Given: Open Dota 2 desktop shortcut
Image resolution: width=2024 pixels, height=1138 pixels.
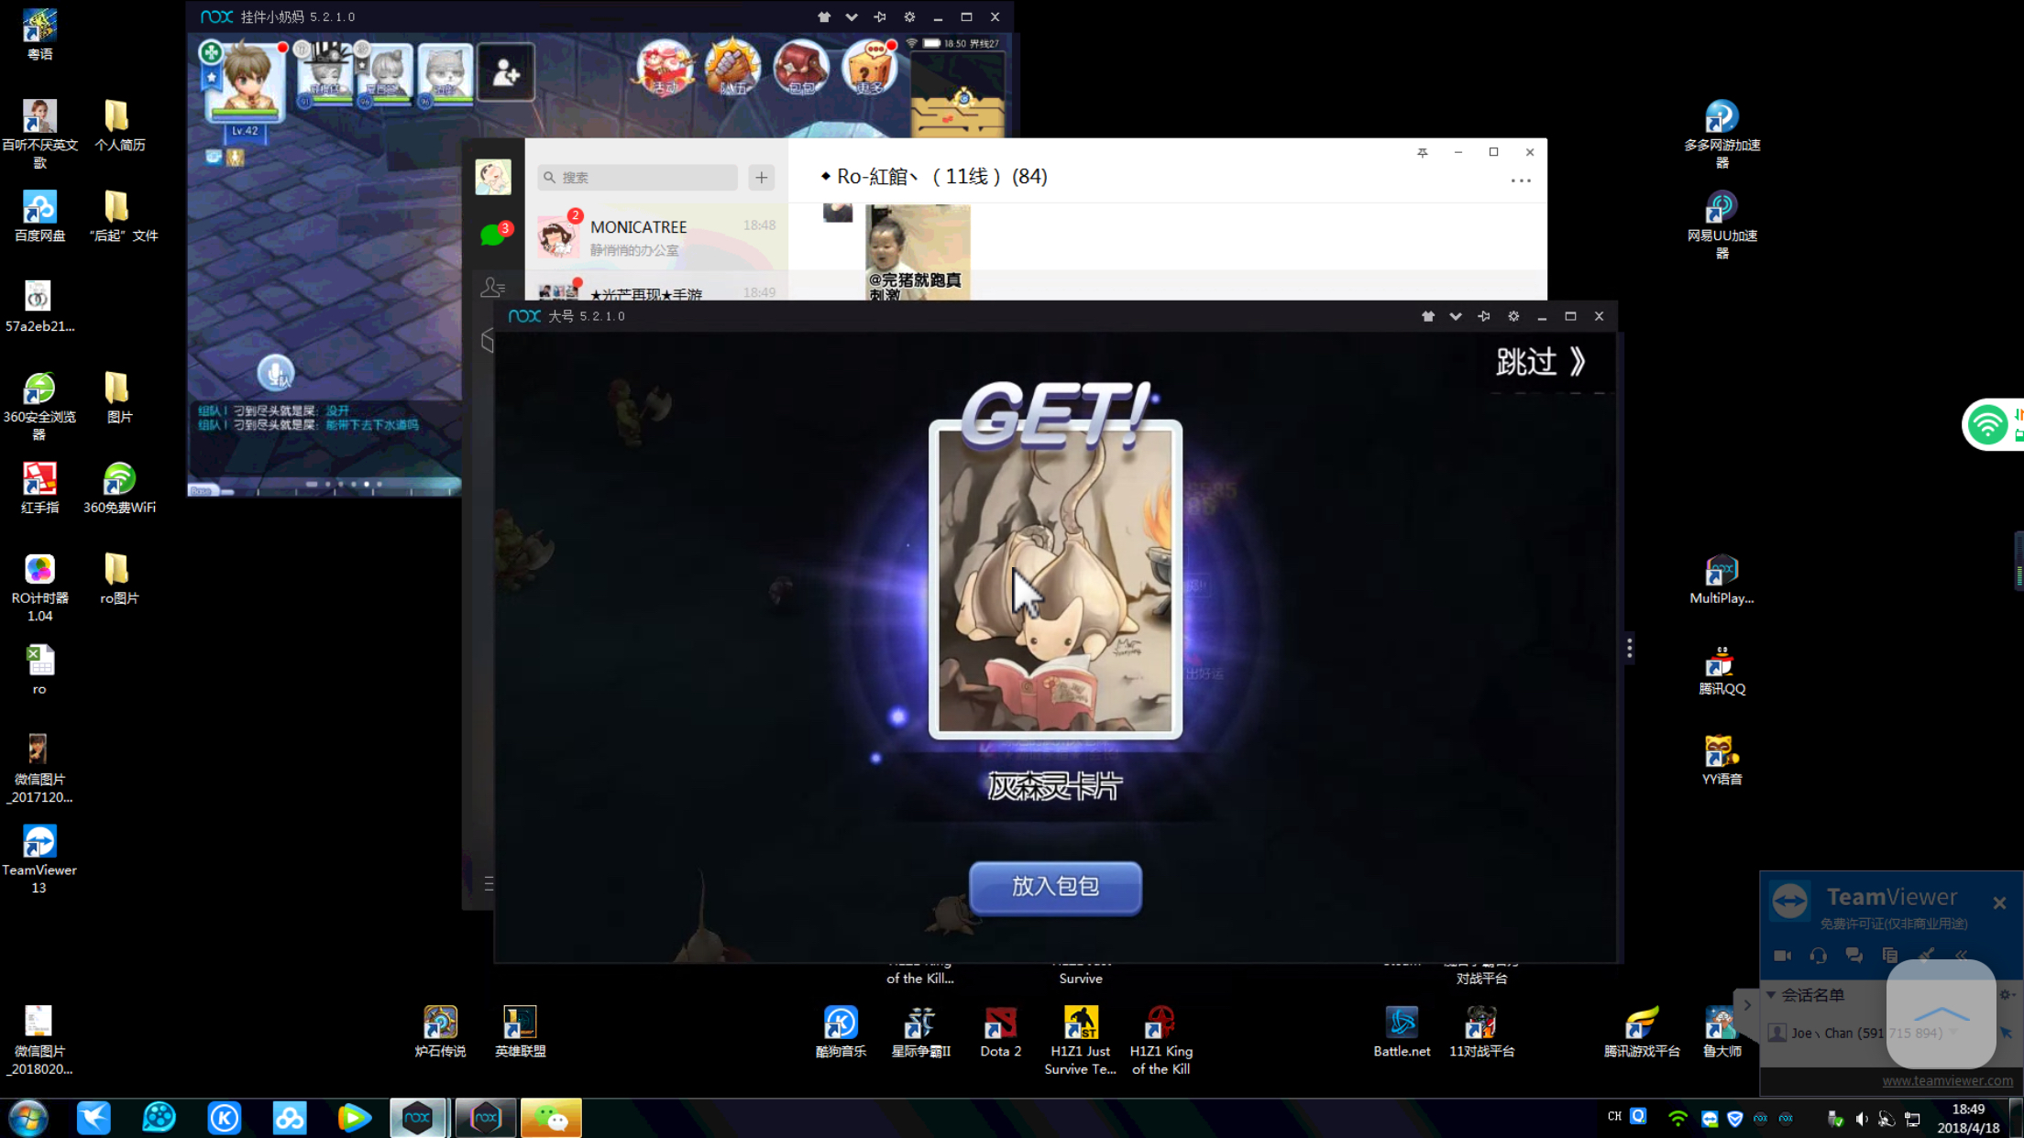Looking at the screenshot, I should click(x=1000, y=1032).
